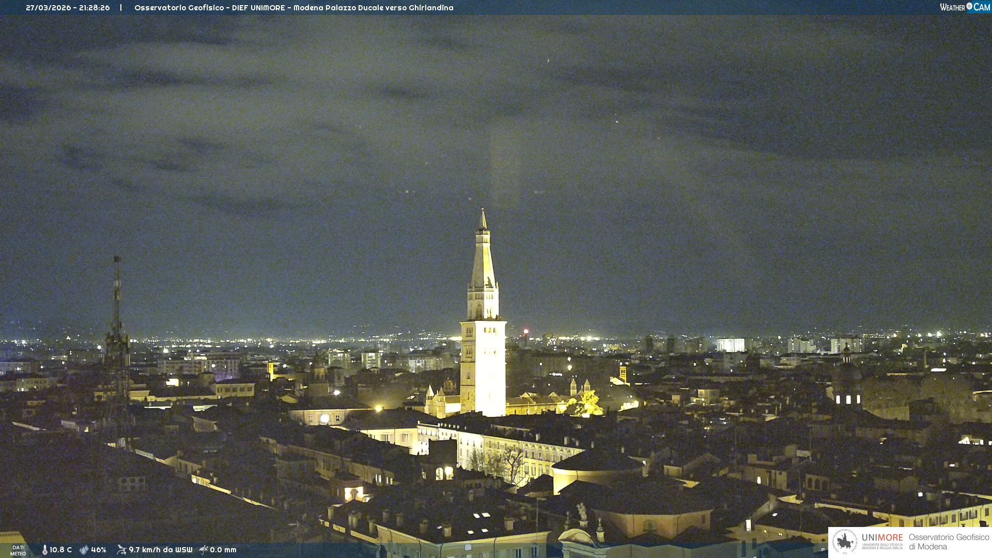This screenshot has width=992, height=558.
Task: Click the red beacon light on horizon
Action: point(526,331)
